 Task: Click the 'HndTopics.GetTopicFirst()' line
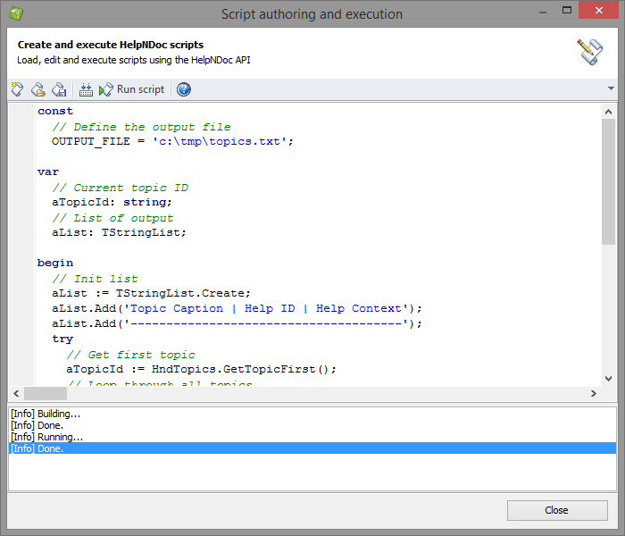pyautogui.click(x=201, y=369)
